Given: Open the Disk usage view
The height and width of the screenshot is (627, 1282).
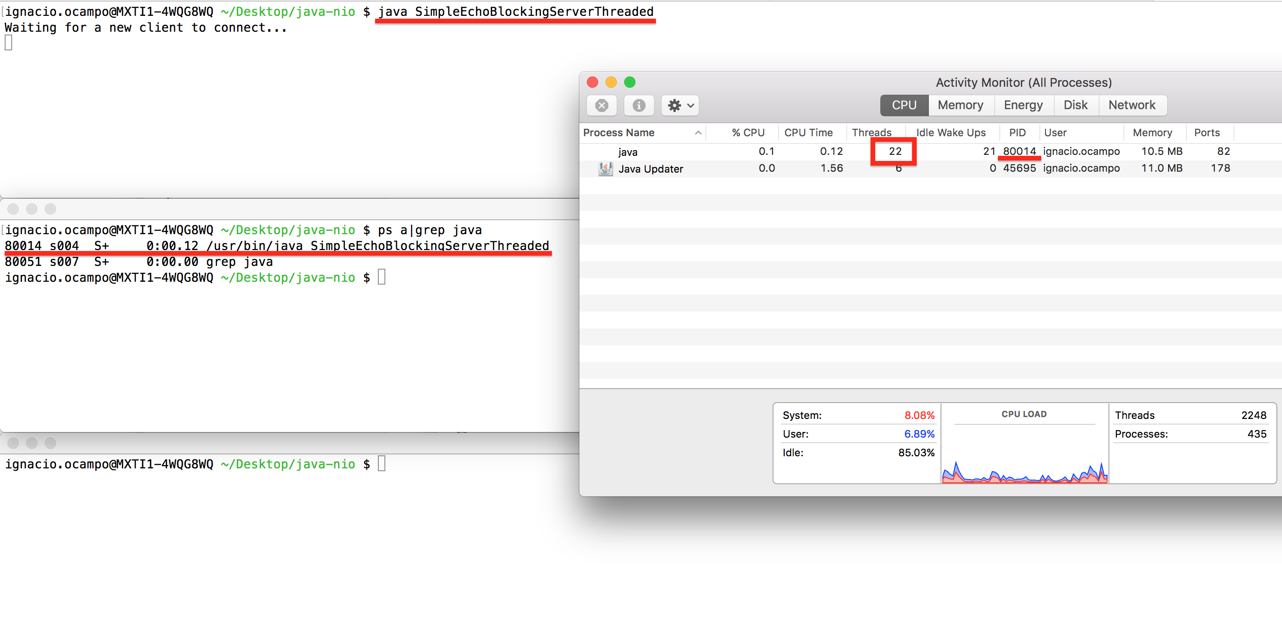Looking at the screenshot, I should click(x=1075, y=105).
